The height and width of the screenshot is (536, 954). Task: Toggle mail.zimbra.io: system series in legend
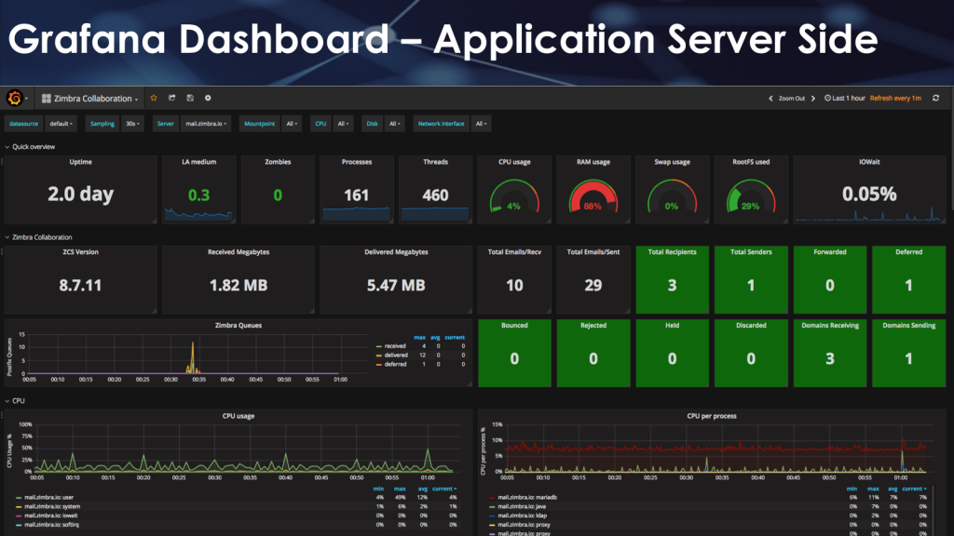coord(52,506)
